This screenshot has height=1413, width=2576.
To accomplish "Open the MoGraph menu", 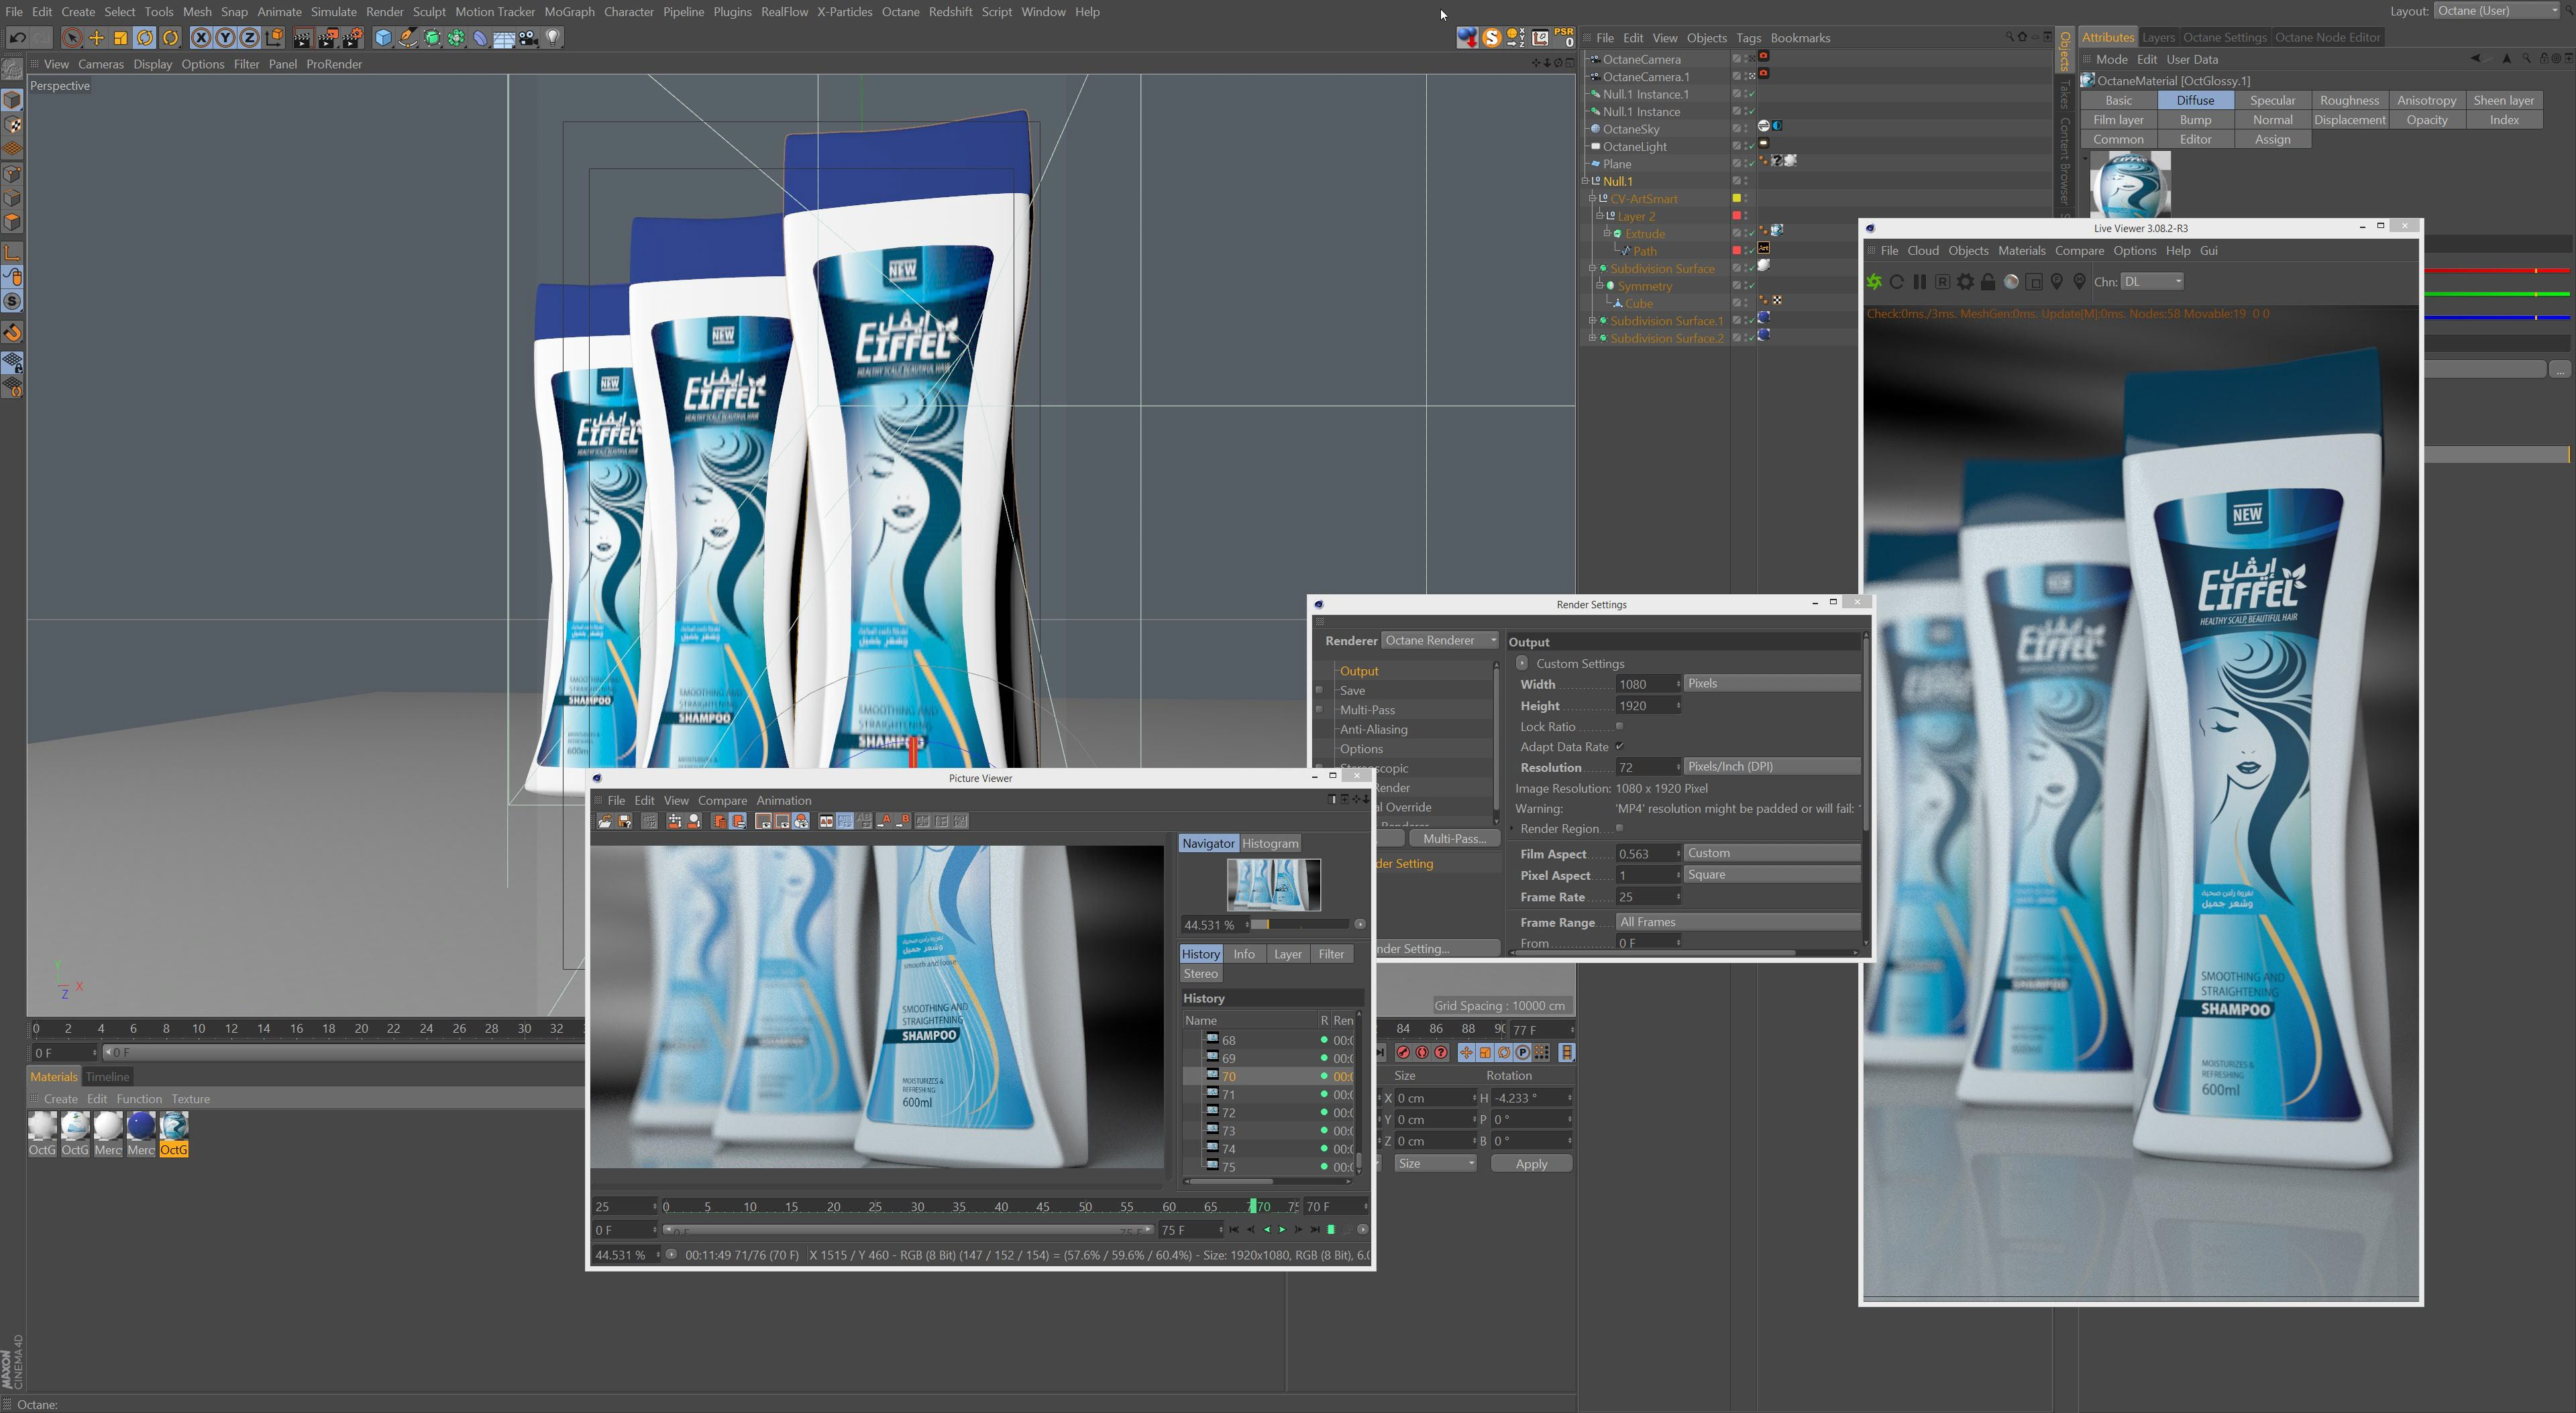I will point(569,12).
